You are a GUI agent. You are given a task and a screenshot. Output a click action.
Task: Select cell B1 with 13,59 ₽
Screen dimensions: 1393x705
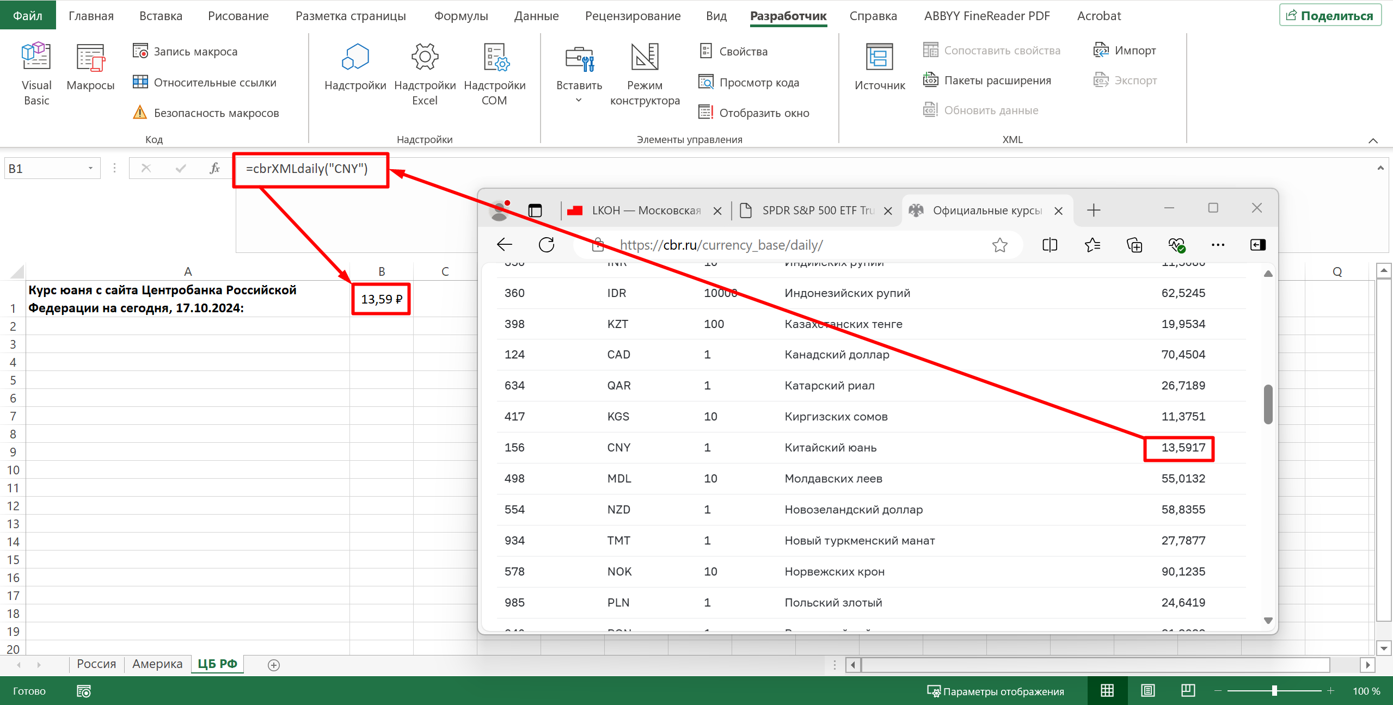(381, 299)
